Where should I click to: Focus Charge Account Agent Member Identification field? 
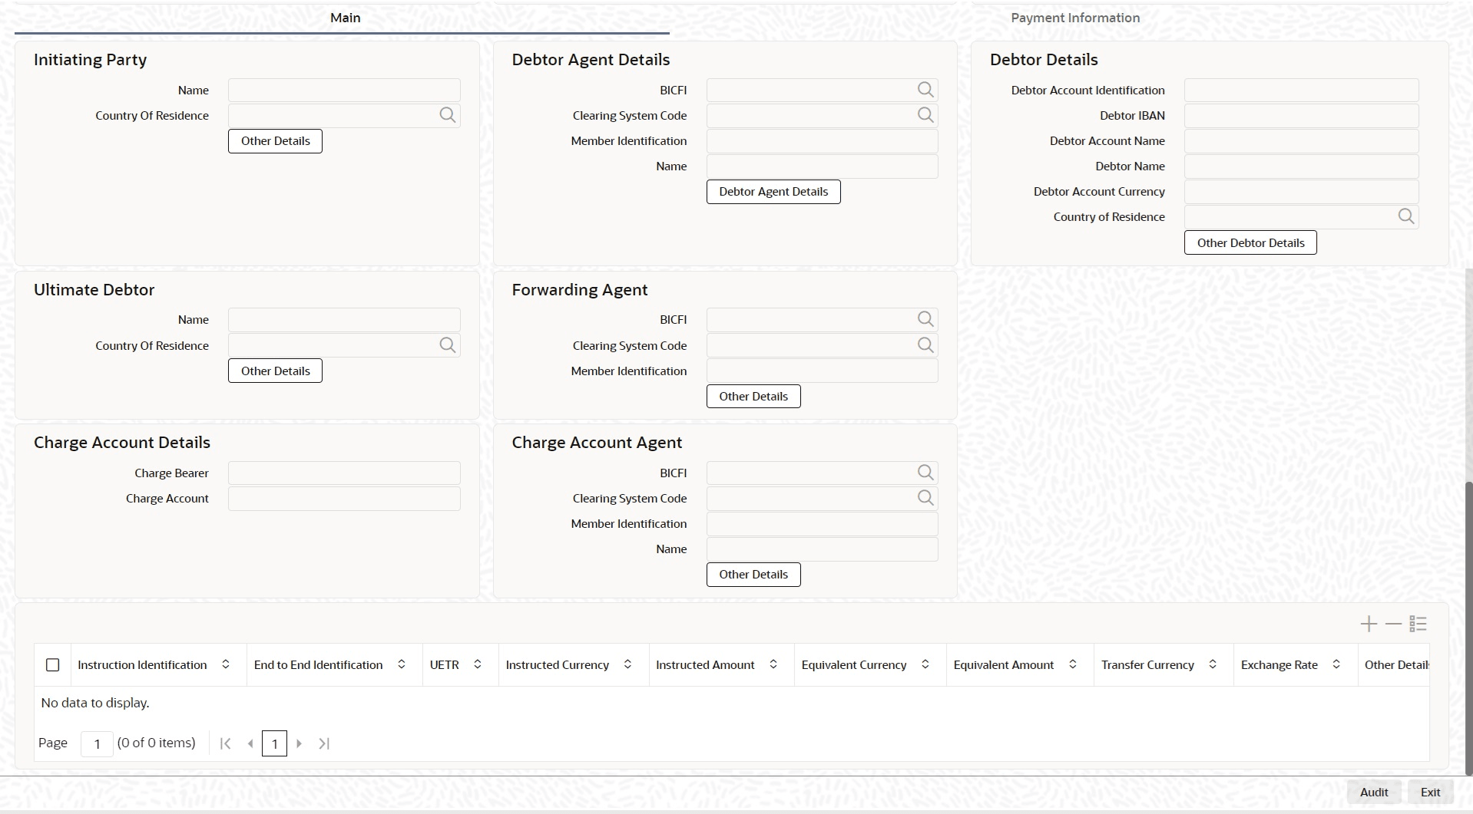[x=822, y=524]
